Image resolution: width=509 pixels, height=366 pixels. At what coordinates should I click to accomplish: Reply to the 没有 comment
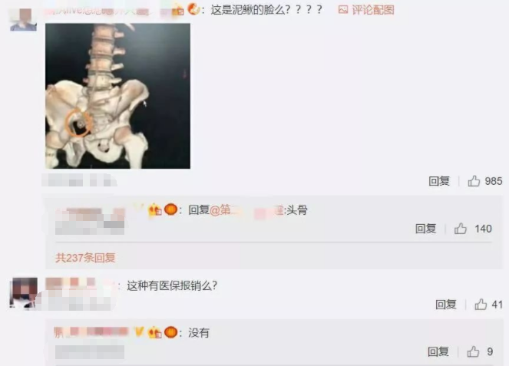(438, 351)
